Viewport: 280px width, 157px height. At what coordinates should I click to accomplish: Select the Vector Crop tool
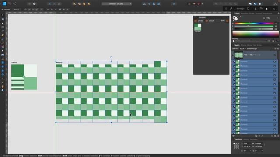pos(3,58)
